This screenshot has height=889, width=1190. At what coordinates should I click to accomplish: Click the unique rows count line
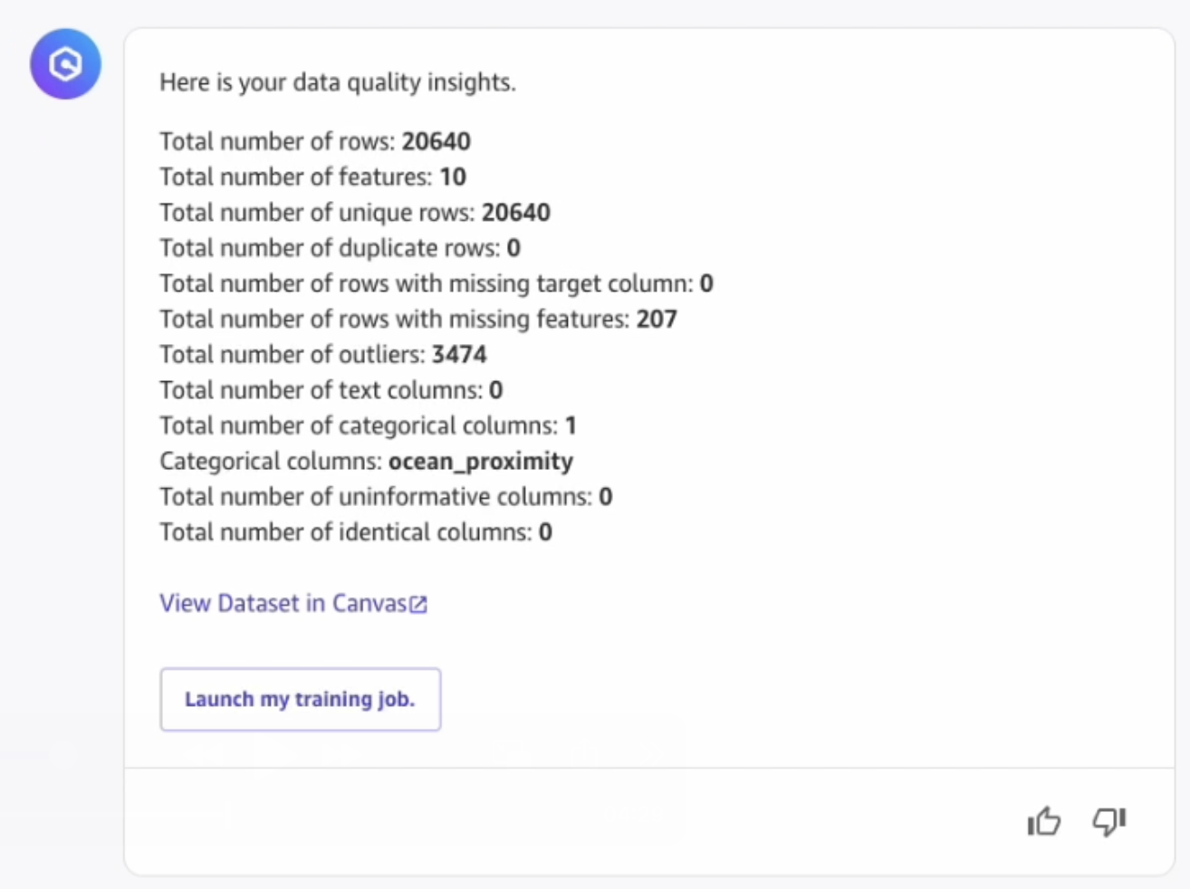click(355, 212)
